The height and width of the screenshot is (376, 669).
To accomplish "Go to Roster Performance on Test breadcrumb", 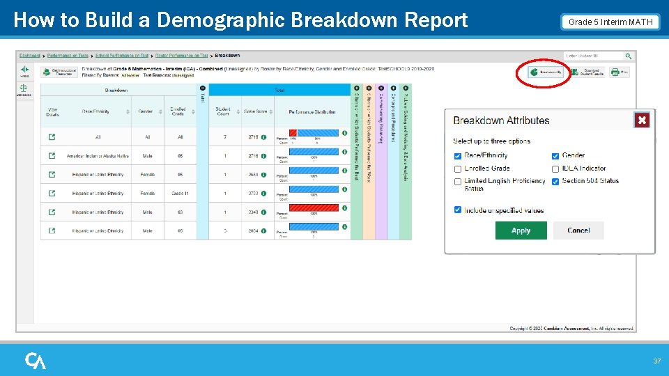I will pos(181,56).
